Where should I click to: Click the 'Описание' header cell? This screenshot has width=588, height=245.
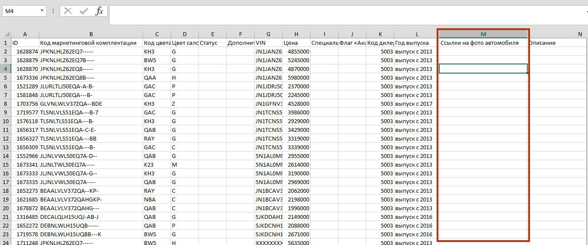click(x=557, y=43)
